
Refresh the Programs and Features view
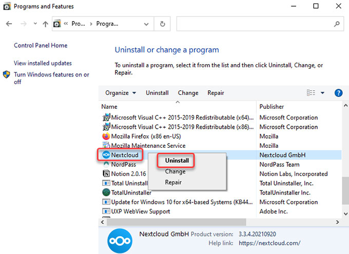point(163,24)
